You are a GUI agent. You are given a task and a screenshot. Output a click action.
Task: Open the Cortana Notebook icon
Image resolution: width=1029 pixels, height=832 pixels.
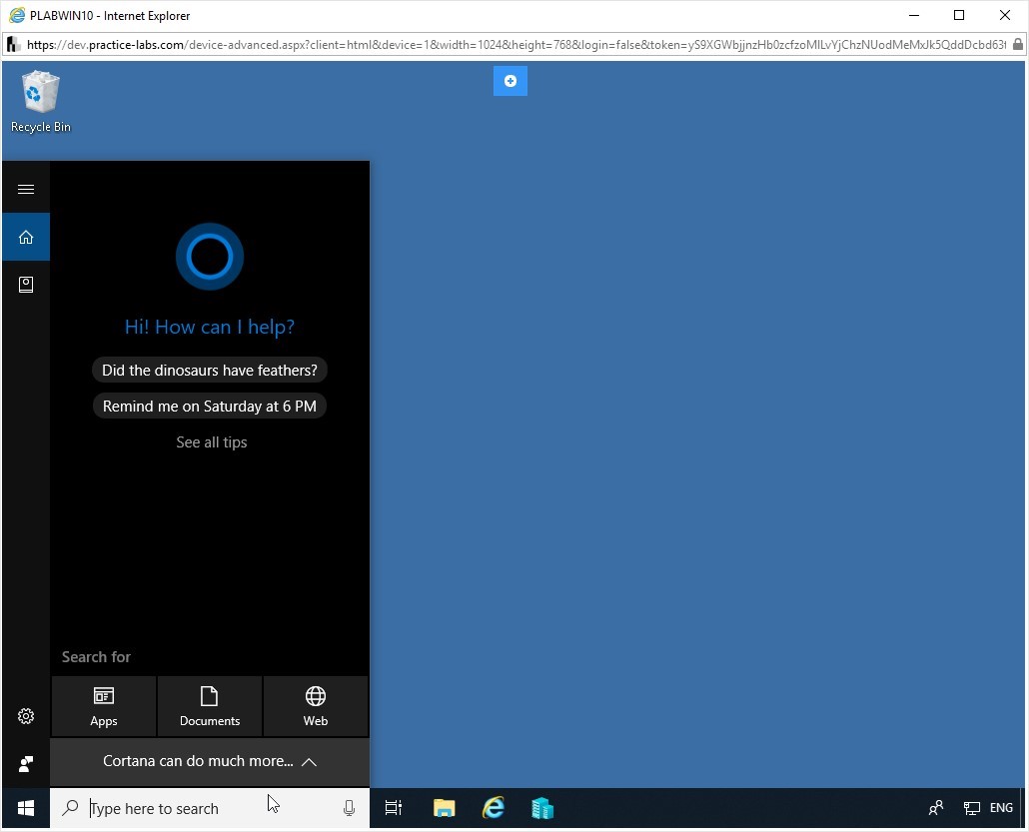(x=26, y=284)
